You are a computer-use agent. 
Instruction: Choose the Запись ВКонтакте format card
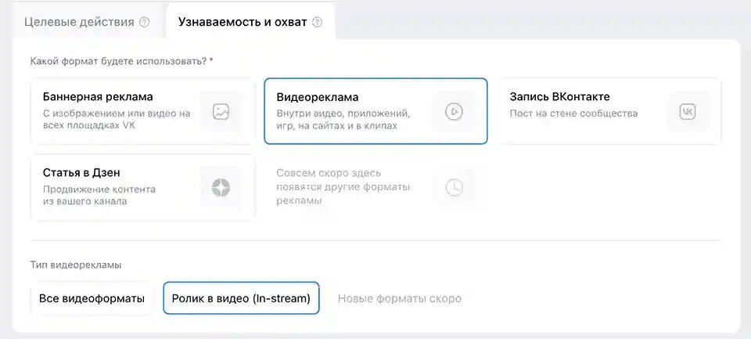(x=609, y=111)
